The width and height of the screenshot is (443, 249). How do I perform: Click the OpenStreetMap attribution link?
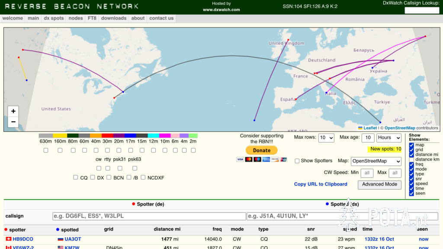coord(400,128)
